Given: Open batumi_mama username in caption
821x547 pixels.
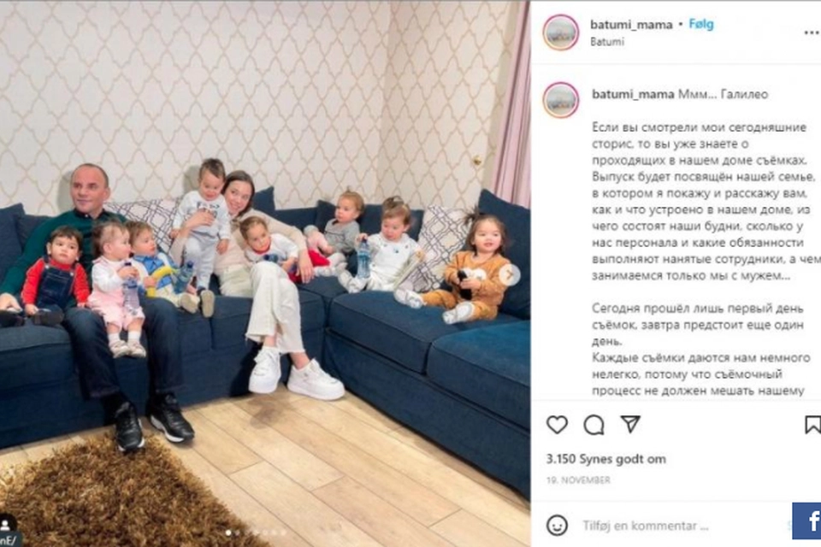Looking at the screenshot, I should [633, 94].
